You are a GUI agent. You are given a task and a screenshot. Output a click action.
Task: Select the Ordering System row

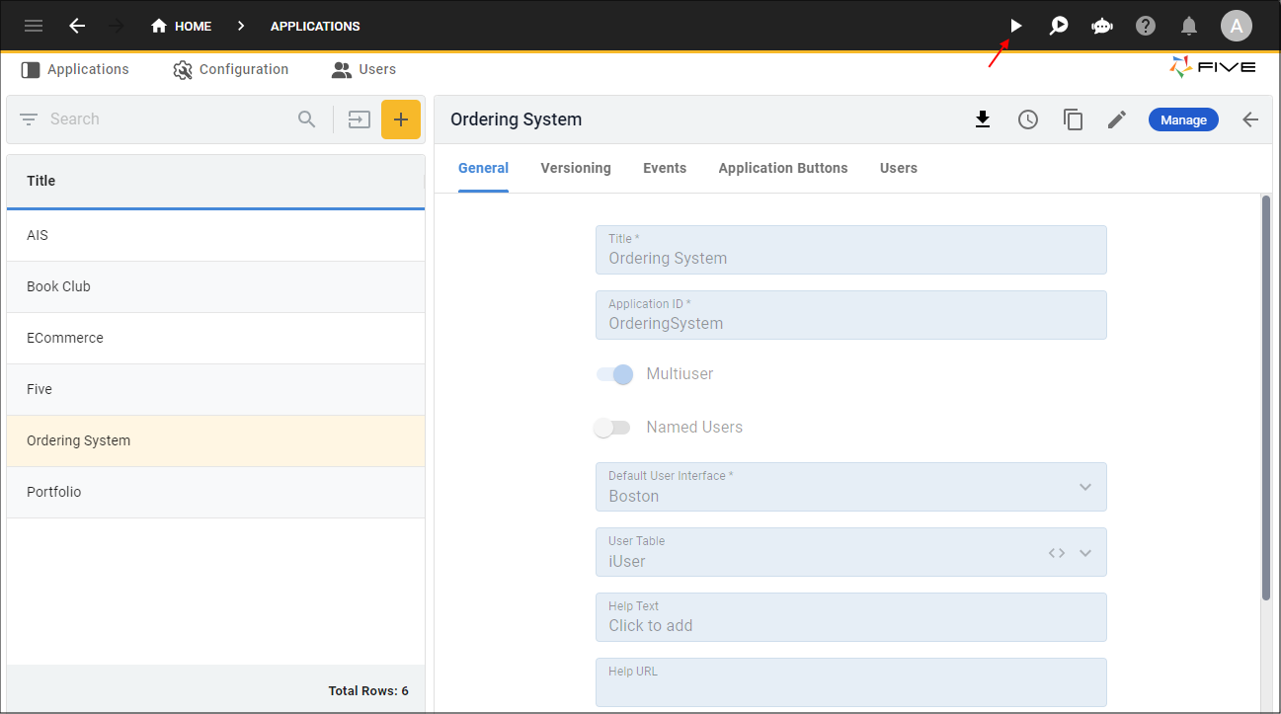[x=215, y=440]
